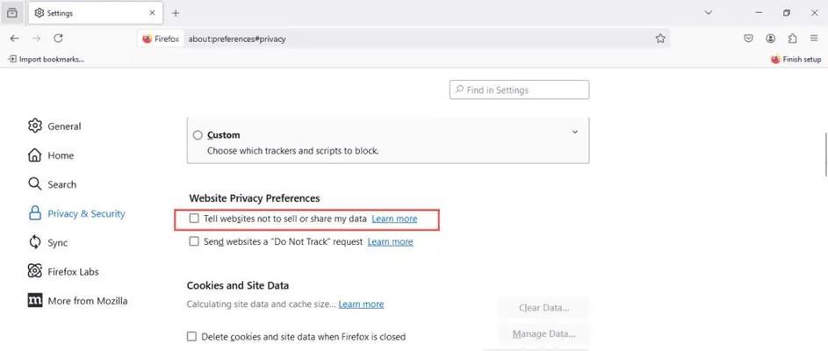Select the Custom tracking protection radio

coord(198,136)
